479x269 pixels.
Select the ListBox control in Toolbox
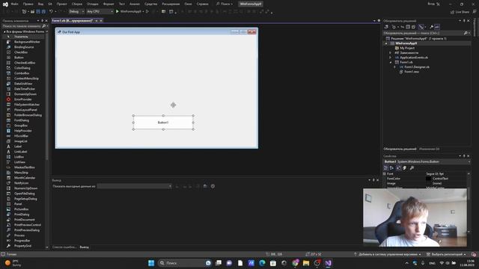(19, 157)
